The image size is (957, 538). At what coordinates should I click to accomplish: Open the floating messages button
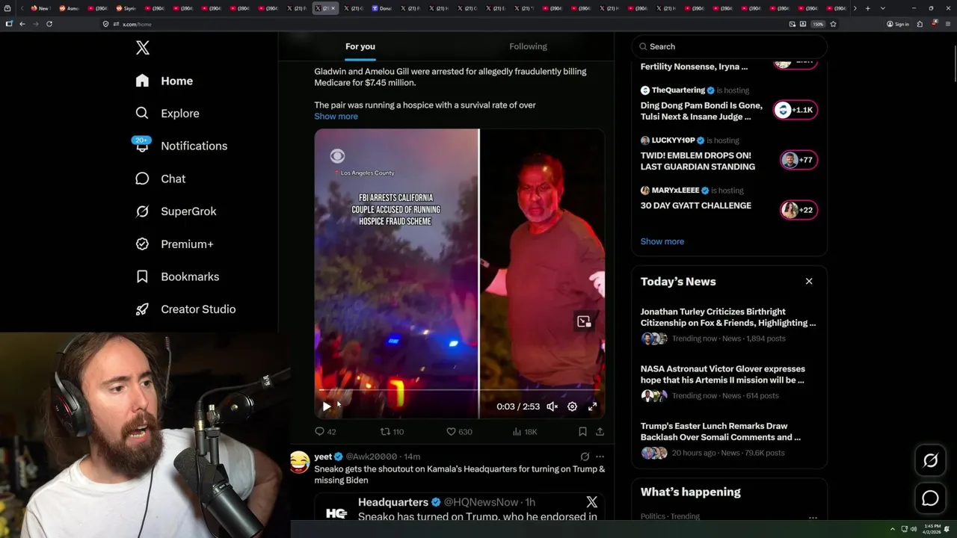tap(930, 498)
